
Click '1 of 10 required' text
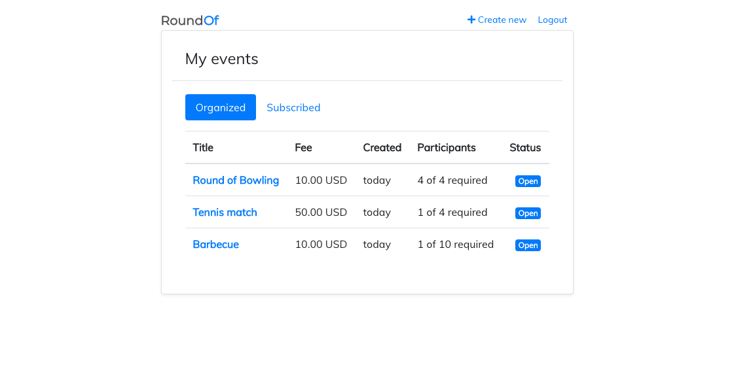pyautogui.click(x=456, y=245)
